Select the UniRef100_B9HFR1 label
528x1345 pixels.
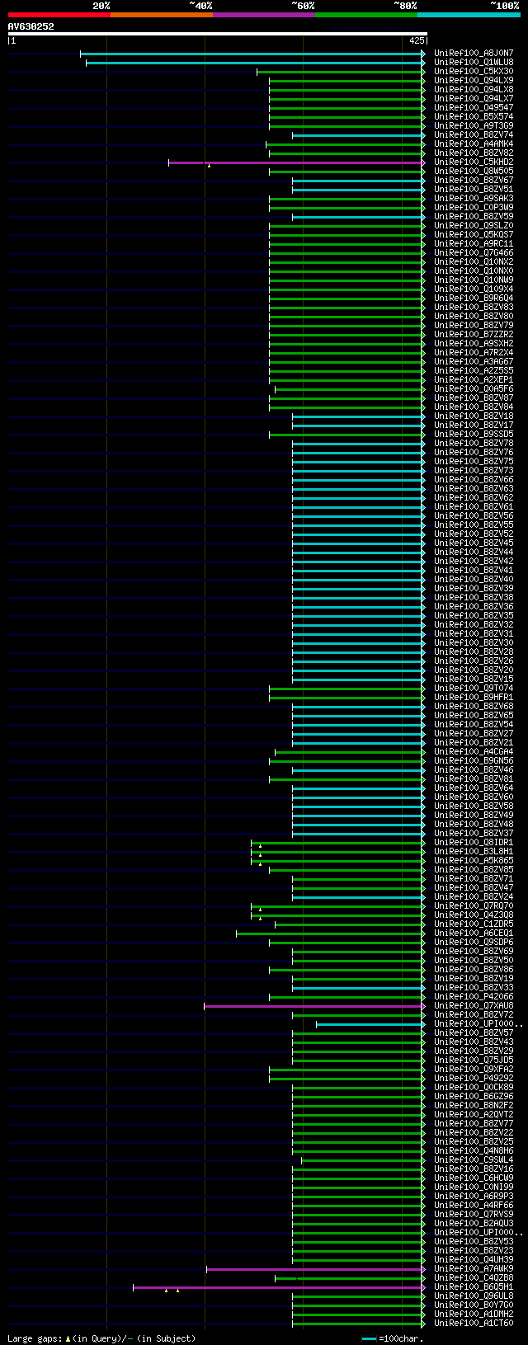[x=474, y=698]
